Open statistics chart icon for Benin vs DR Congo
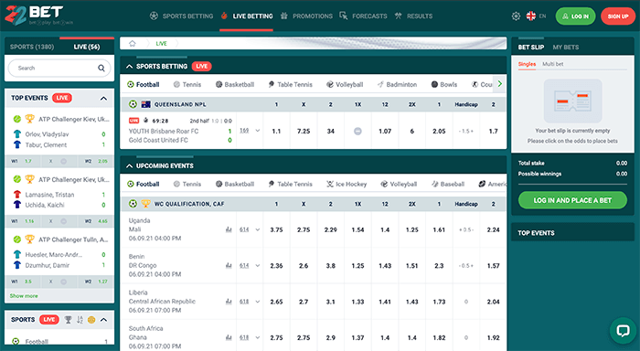 pyautogui.click(x=229, y=266)
